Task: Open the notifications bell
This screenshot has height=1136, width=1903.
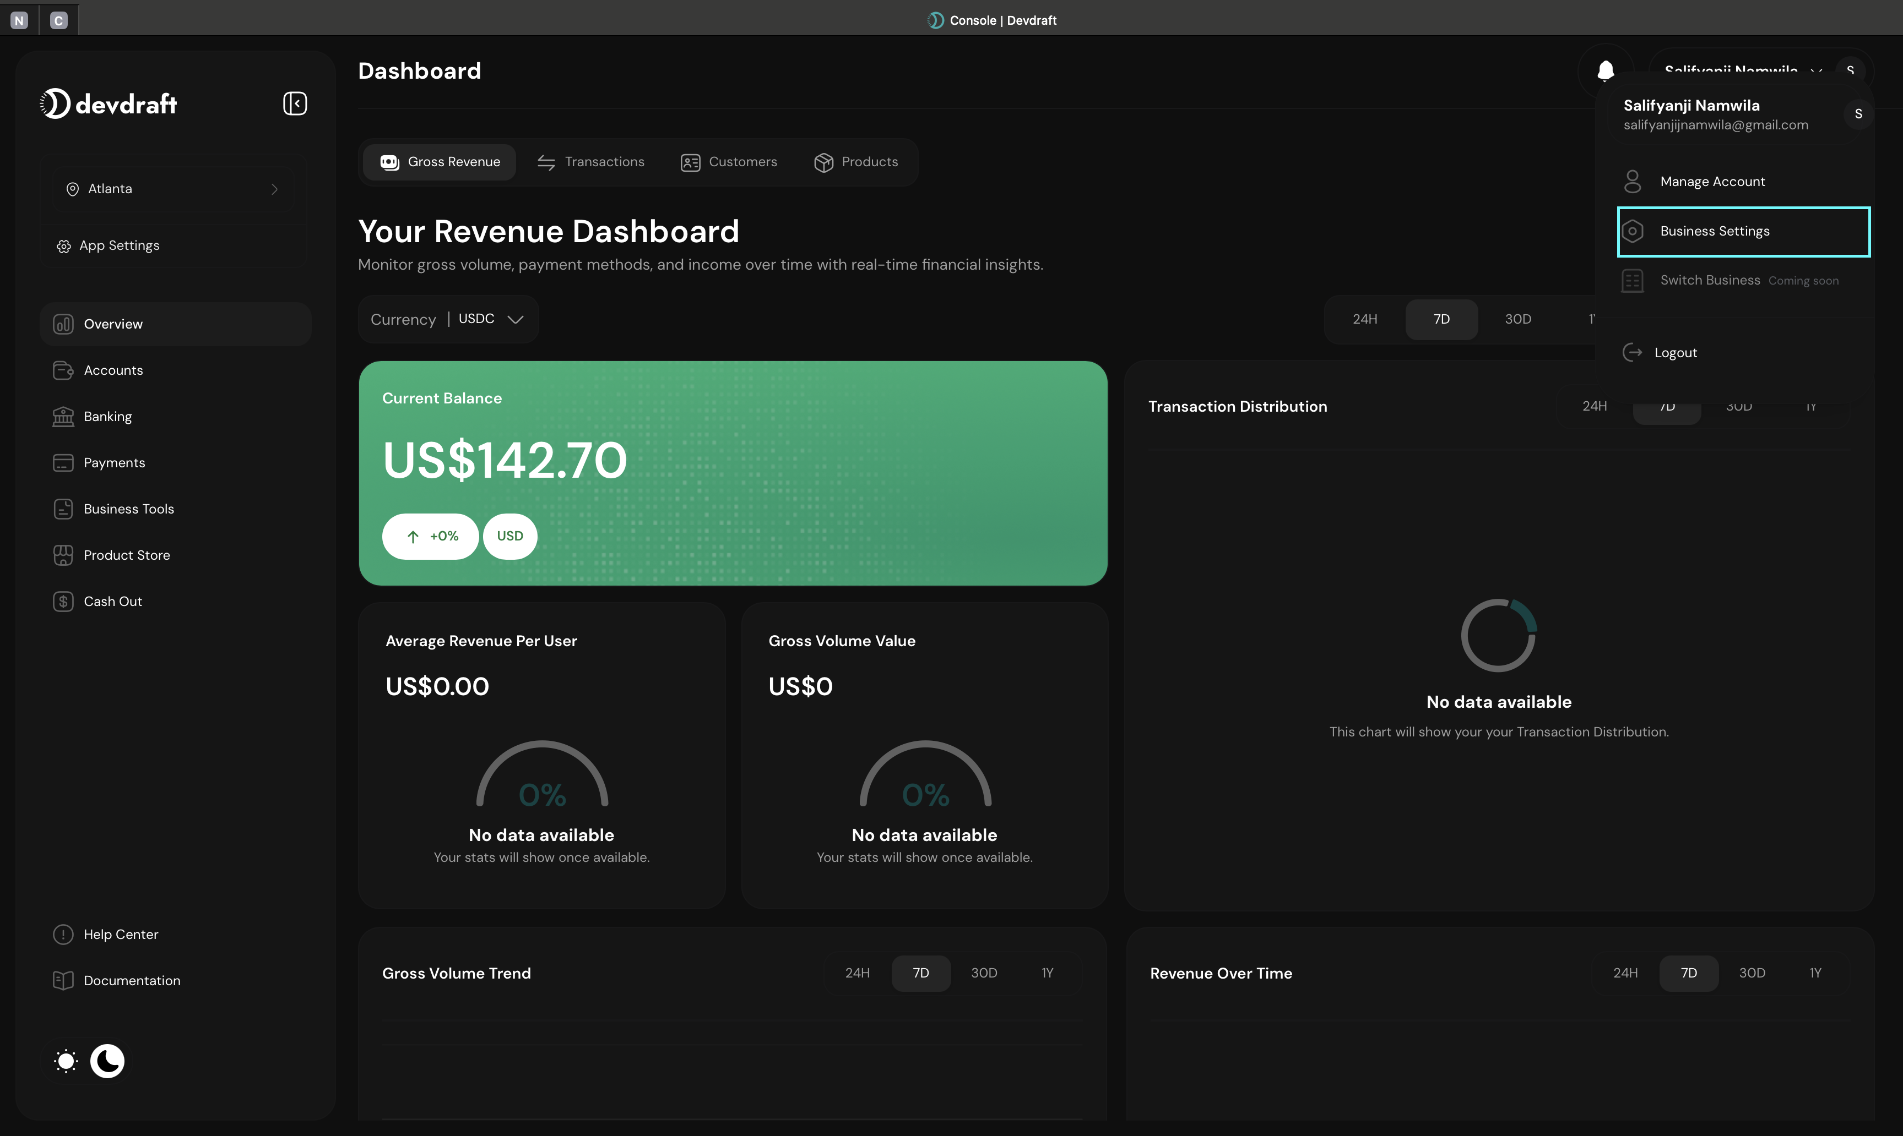Action: click(1606, 70)
